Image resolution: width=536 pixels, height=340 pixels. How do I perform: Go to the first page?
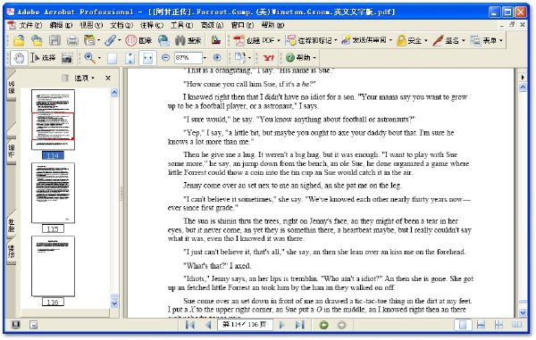tap(190, 325)
